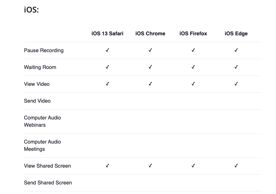The height and width of the screenshot is (194, 276).
Task: Click View Shared Screen checkmark under iOS Edge
Action: coord(236,166)
